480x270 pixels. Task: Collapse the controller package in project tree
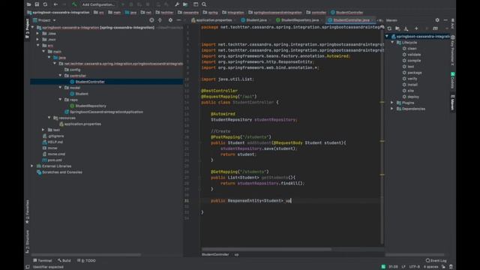pyautogui.click(x=60, y=75)
